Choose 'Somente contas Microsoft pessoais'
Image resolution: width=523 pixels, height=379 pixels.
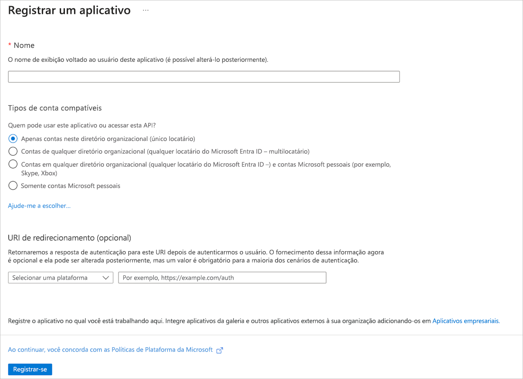(x=13, y=185)
